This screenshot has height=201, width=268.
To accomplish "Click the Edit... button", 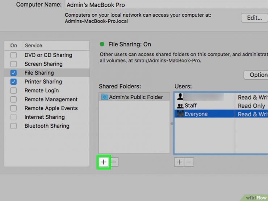I will pyautogui.click(x=254, y=18).
